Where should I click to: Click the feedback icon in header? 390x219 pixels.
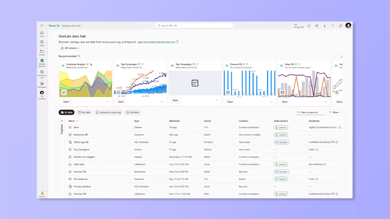tap(340, 26)
